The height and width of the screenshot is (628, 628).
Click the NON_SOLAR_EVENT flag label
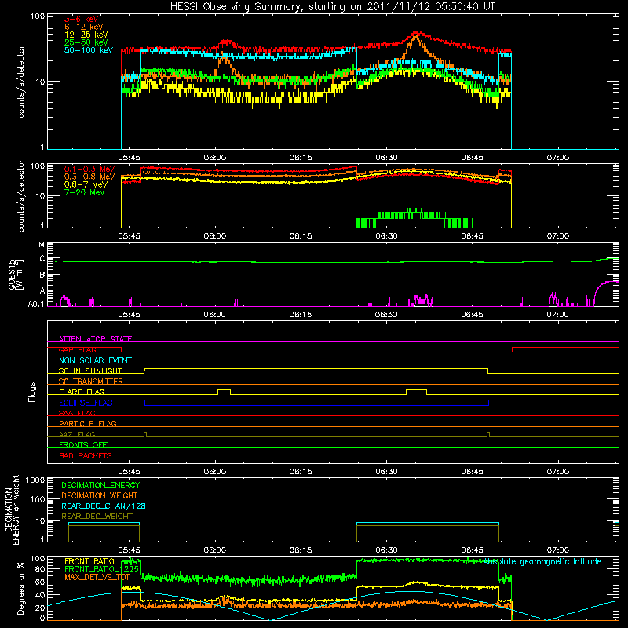(95, 360)
